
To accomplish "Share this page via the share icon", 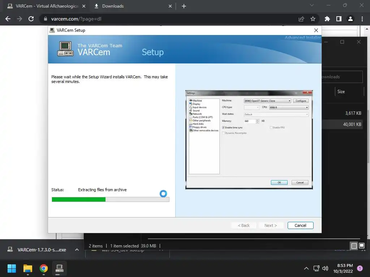I will (x=301, y=19).
